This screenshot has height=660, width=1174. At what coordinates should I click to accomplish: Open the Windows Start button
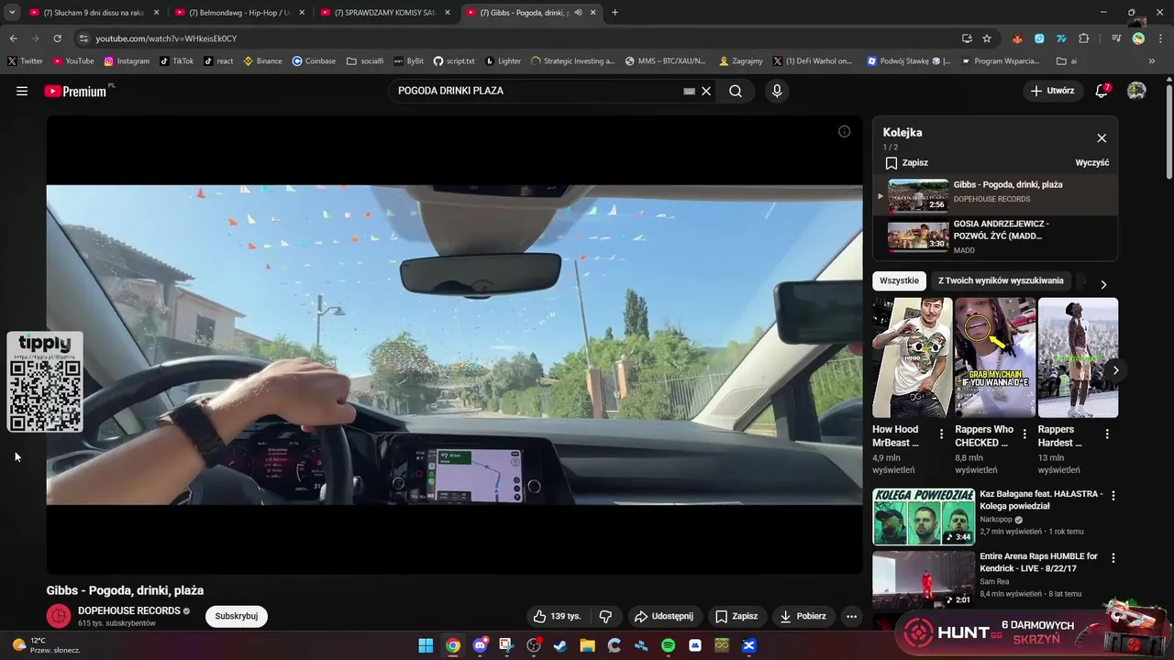click(x=426, y=645)
